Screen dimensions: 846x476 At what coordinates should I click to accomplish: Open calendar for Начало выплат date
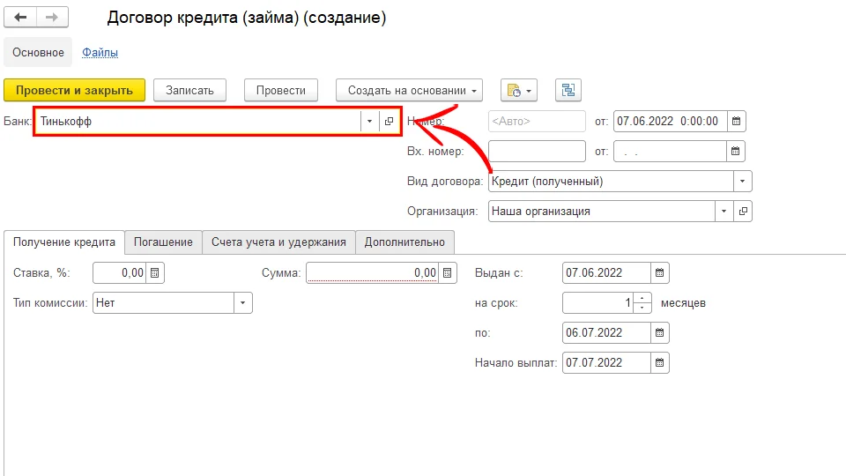pos(660,362)
